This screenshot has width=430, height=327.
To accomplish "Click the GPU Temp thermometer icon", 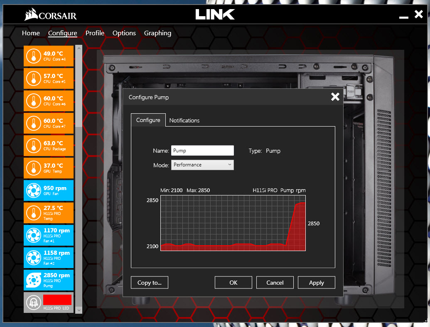I will [x=34, y=168].
